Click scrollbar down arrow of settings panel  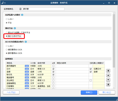(x=114, y=88)
